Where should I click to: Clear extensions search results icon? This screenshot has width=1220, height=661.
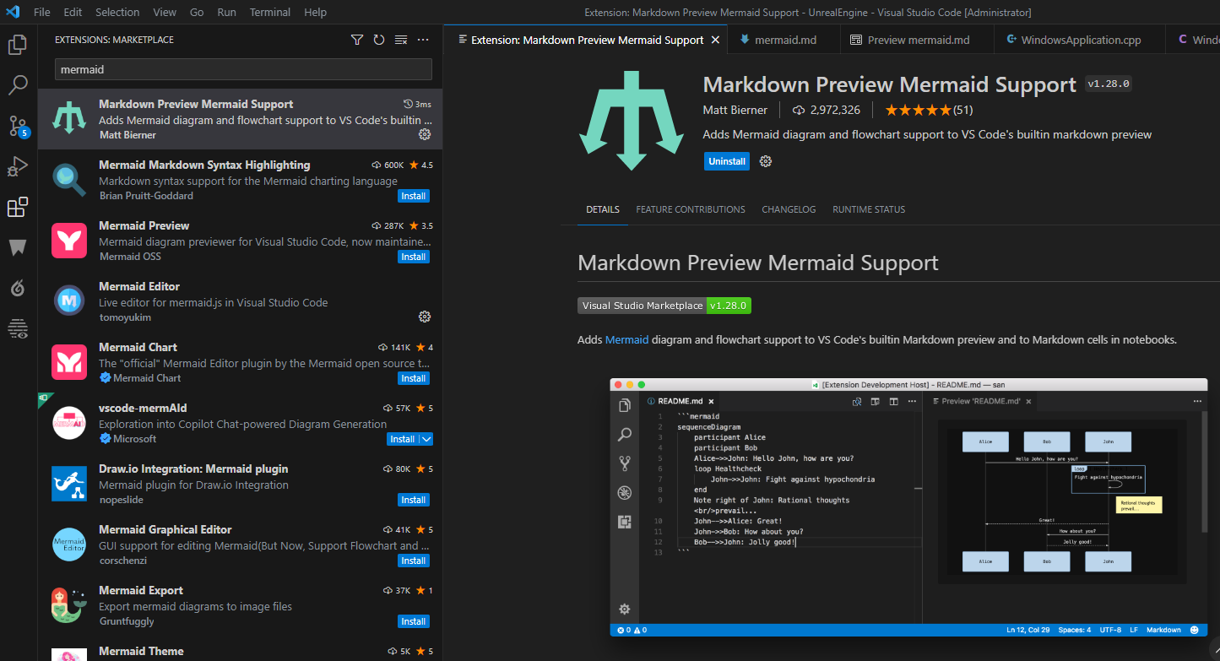pyautogui.click(x=401, y=40)
